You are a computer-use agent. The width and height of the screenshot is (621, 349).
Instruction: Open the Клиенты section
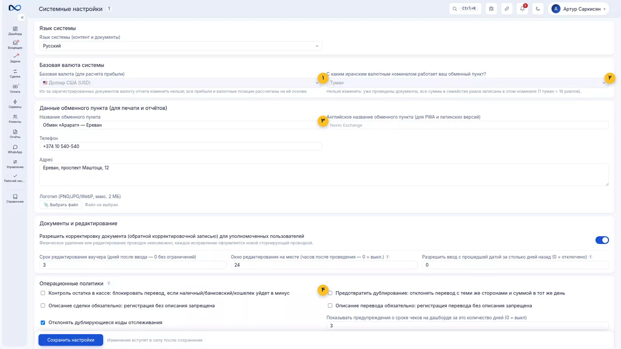[15, 119]
